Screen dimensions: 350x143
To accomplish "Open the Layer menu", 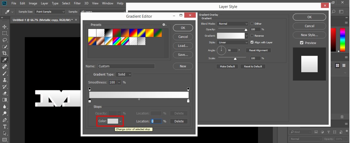I will pyautogui.click(x=44, y=3).
